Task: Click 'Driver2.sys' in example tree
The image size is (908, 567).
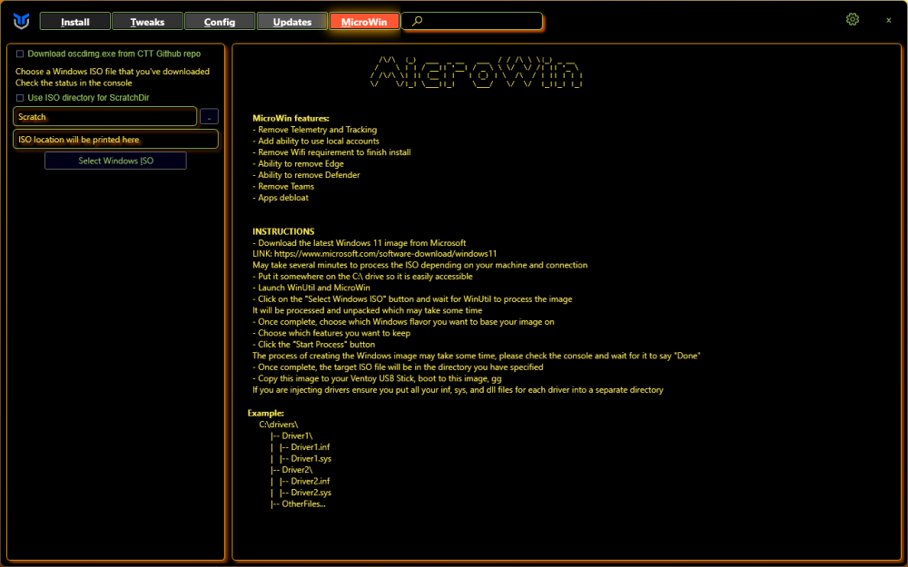Action: (x=311, y=493)
